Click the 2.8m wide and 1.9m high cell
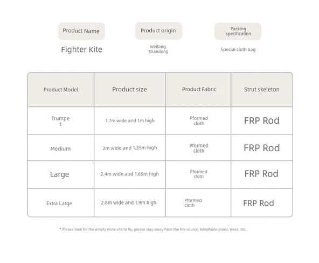Viewport: 319px width, 263px height. 130,203
